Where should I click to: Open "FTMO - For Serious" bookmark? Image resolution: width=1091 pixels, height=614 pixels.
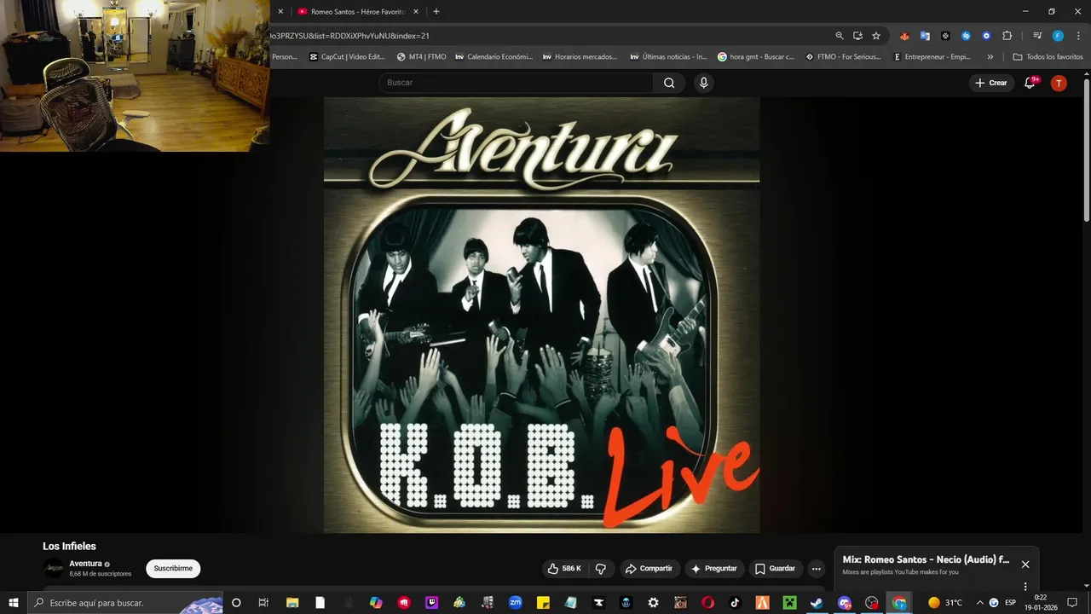pyautogui.click(x=843, y=56)
